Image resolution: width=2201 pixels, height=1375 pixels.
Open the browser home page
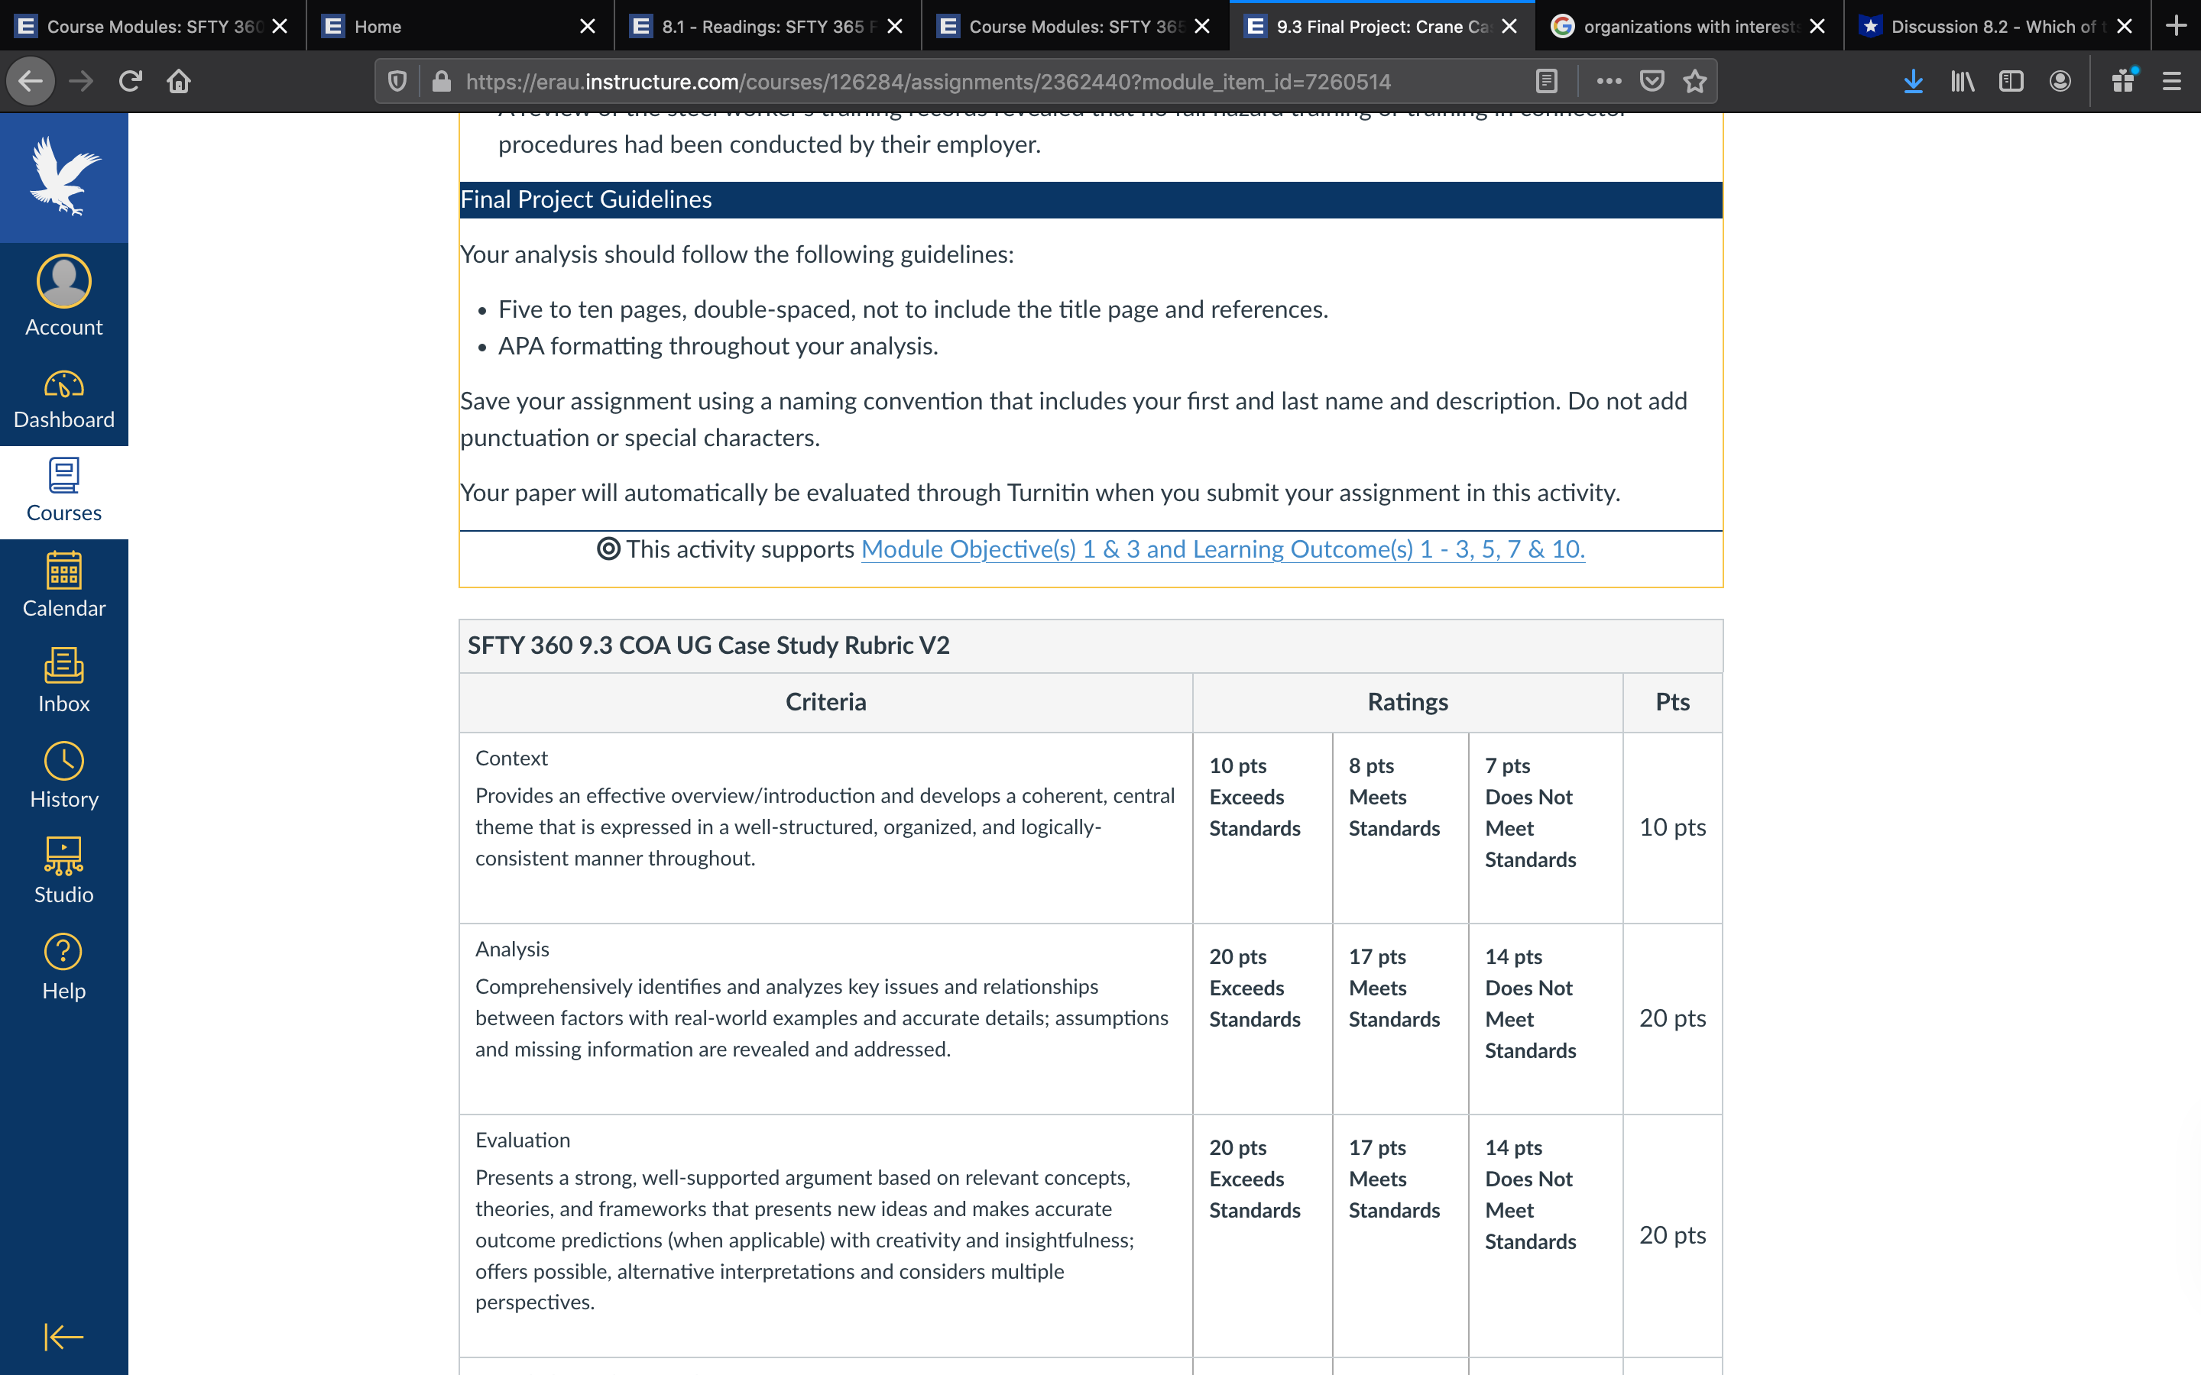pyautogui.click(x=179, y=81)
